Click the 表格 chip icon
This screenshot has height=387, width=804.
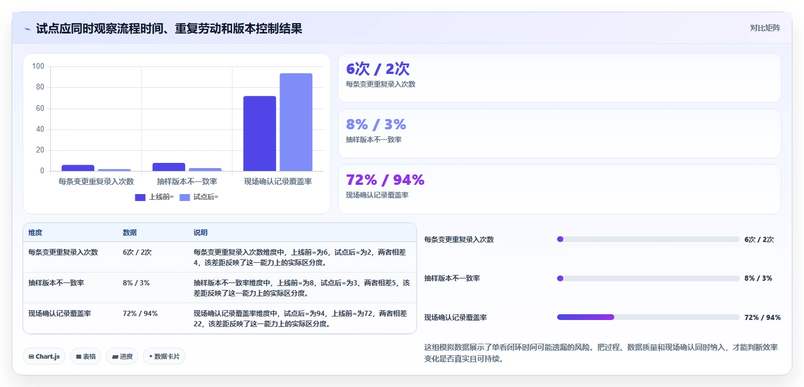tap(79, 357)
